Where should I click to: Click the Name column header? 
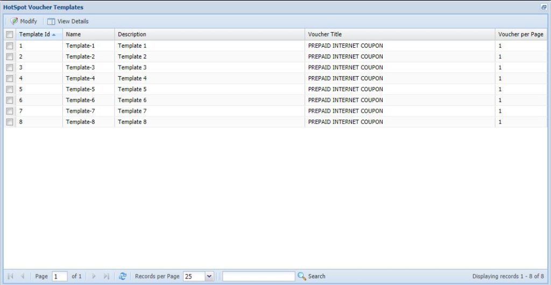(73, 34)
